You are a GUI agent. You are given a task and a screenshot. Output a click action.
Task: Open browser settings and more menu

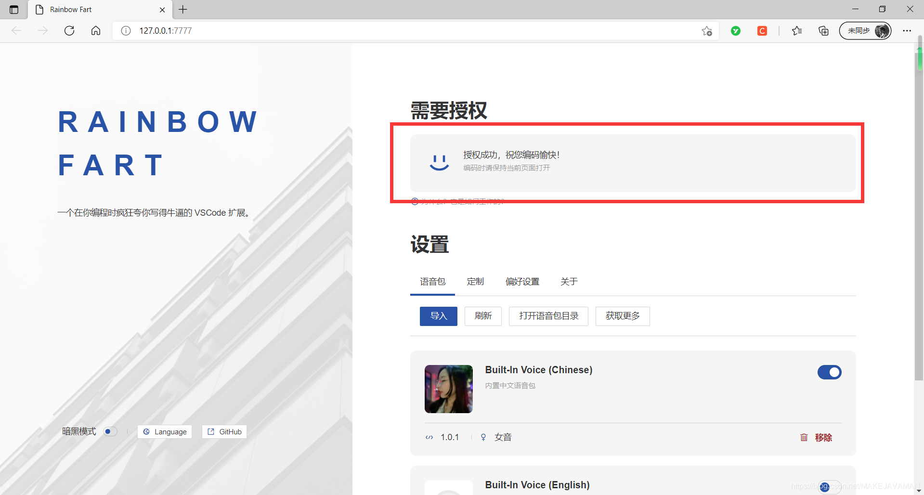[907, 31]
